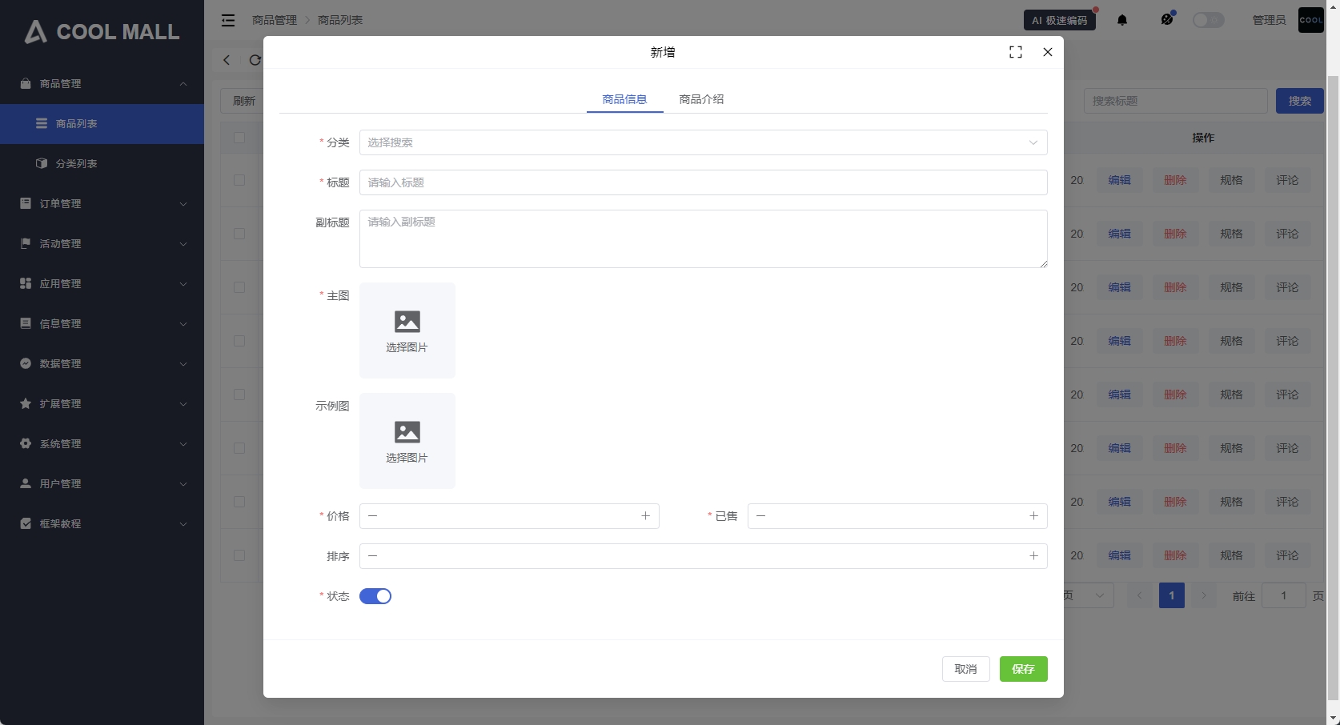
Task: Go to page 1 in pagination
Action: coord(1171,595)
